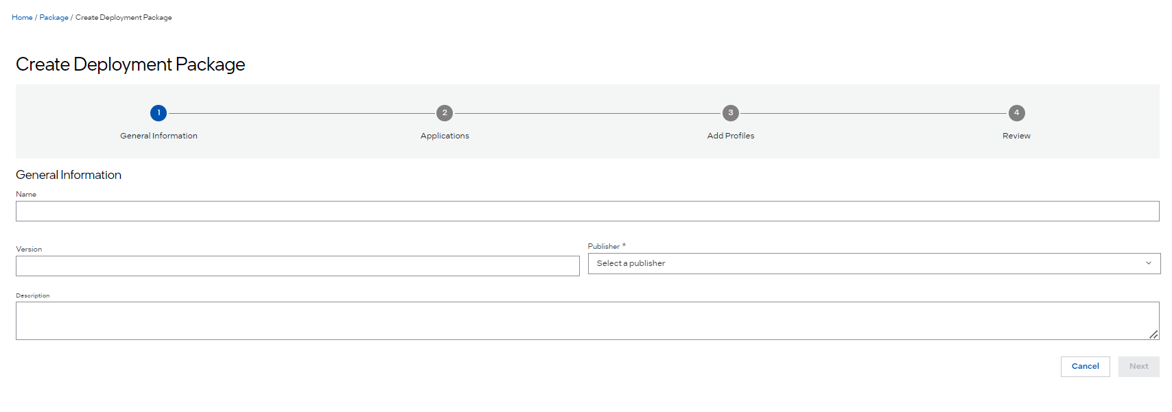Focus the Name input field

[587, 211]
